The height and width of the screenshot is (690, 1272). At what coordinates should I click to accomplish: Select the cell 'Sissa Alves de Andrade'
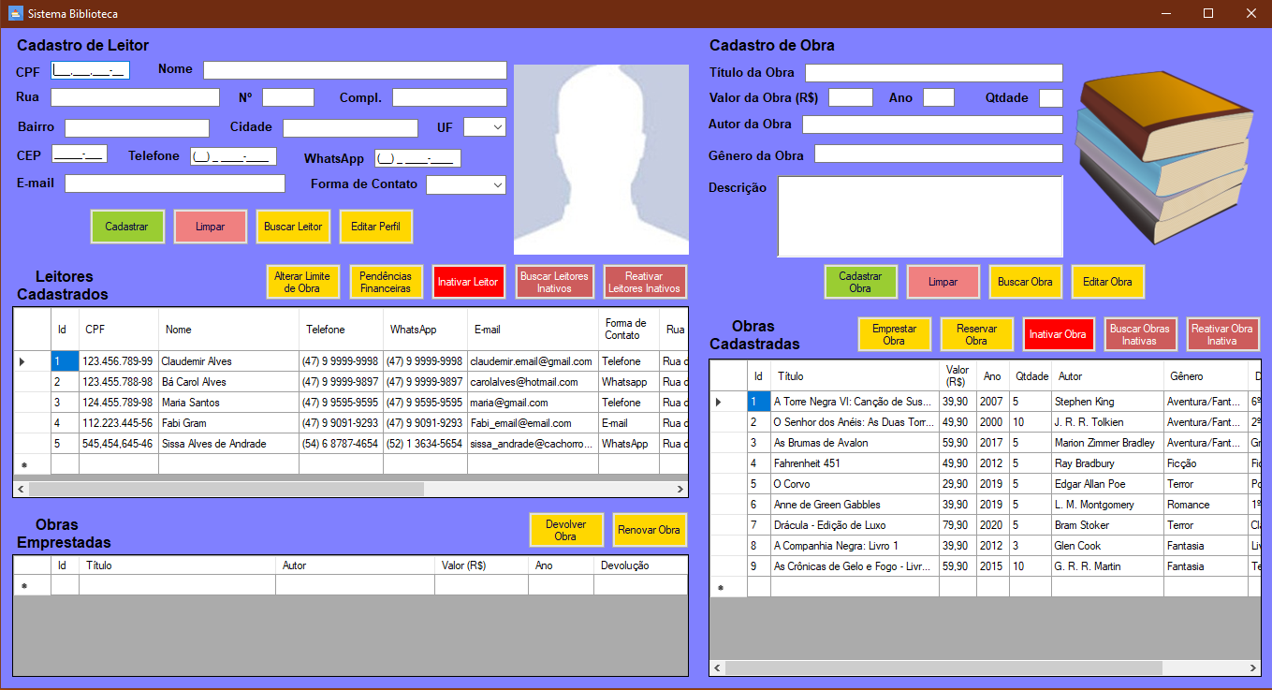pos(228,444)
